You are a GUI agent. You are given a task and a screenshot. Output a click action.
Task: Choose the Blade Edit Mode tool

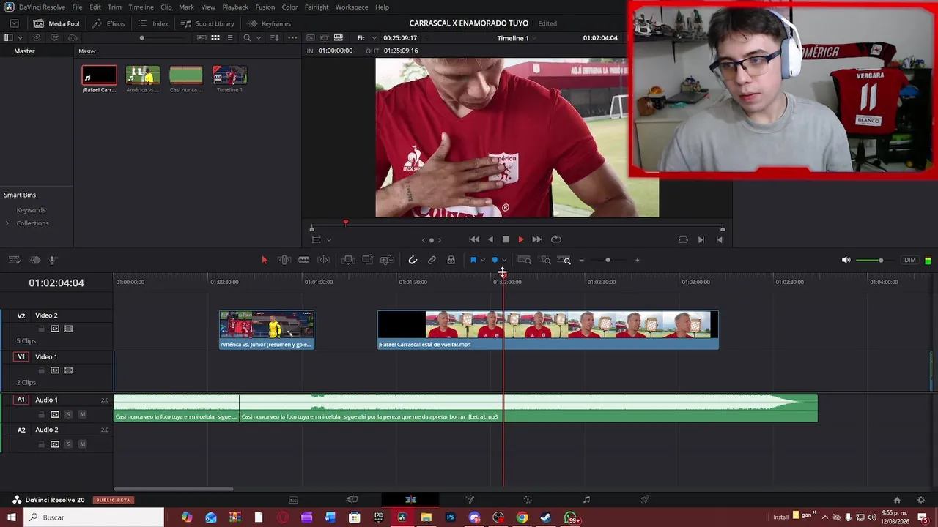click(303, 260)
